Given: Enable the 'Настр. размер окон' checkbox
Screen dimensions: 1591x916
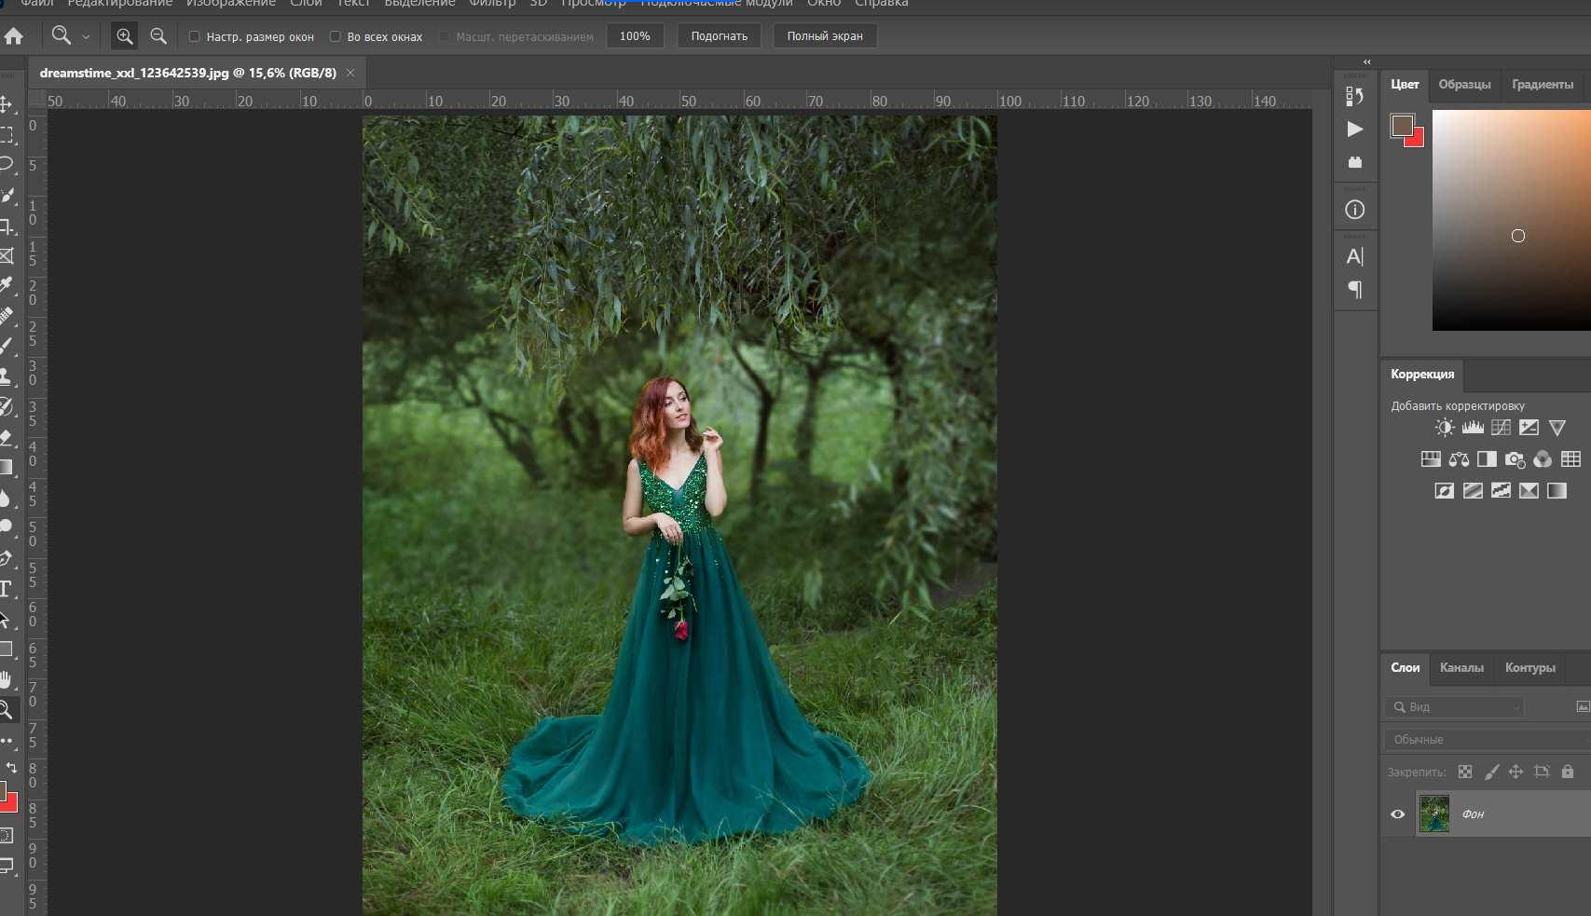Looking at the screenshot, I should (194, 36).
